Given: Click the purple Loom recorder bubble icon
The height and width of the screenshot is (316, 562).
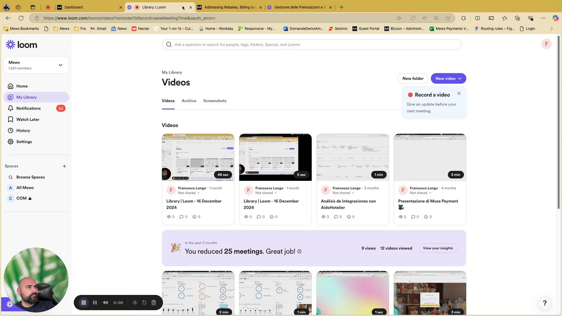Looking at the screenshot, I should [10, 304].
